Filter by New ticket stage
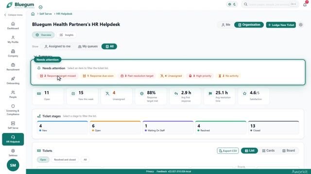This screenshot has height=174, width=311. [x=63, y=128]
